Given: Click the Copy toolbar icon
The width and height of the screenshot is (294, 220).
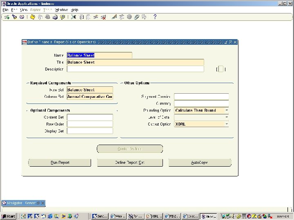Looking at the screenshot, I should (81, 17).
